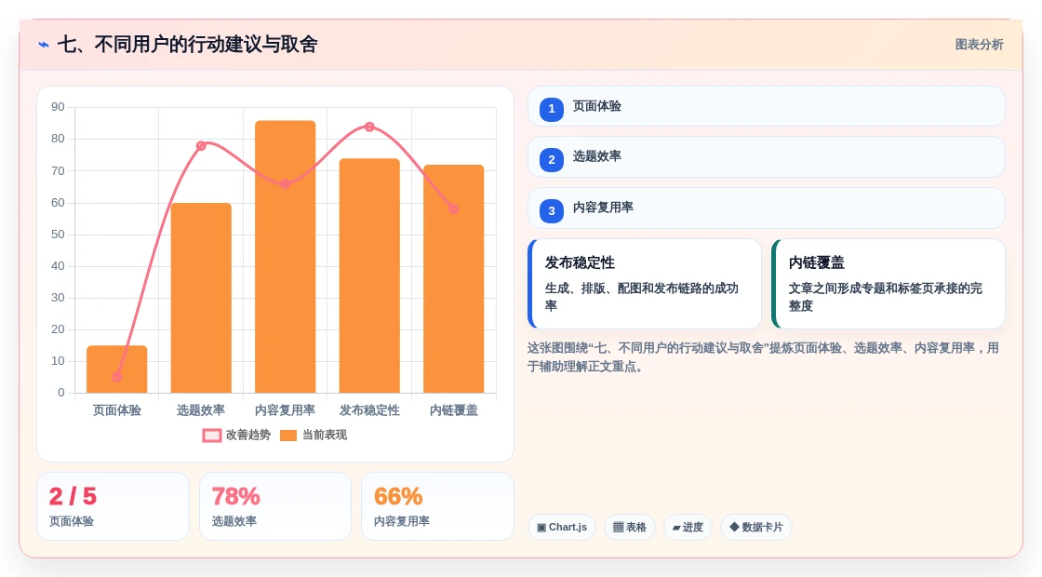Viewport: 1042px width, 577px height.
Task: Click the 内链覆盖 orange bar
Action: pyautogui.click(x=454, y=278)
